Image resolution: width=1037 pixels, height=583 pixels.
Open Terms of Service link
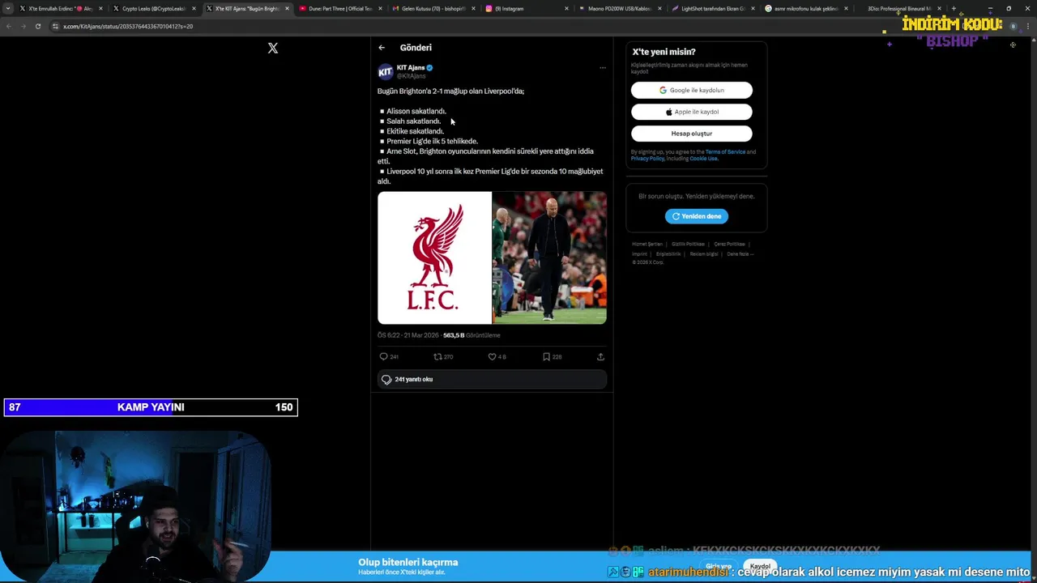coord(725,152)
